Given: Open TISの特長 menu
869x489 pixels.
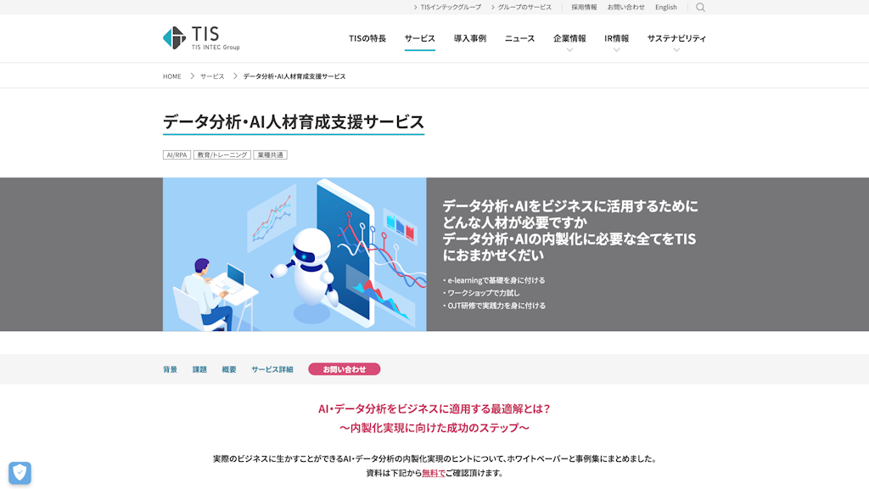Looking at the screenshot, I should [367, 38].
